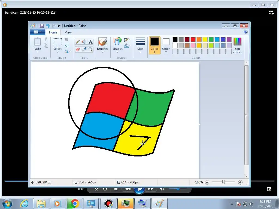Switch to the Home ribbon tab

point(53,32)
